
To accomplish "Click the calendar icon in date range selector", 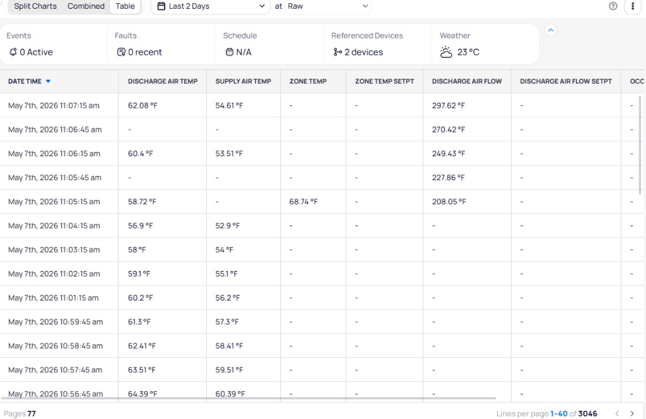I will coord(161,6).
